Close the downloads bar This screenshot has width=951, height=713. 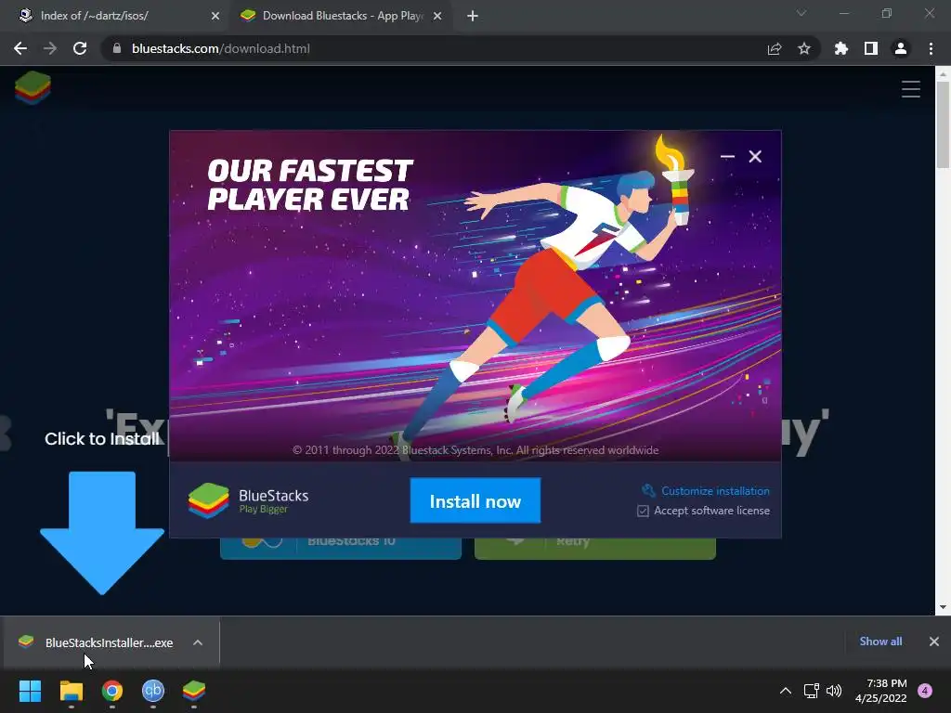point(934,642)
